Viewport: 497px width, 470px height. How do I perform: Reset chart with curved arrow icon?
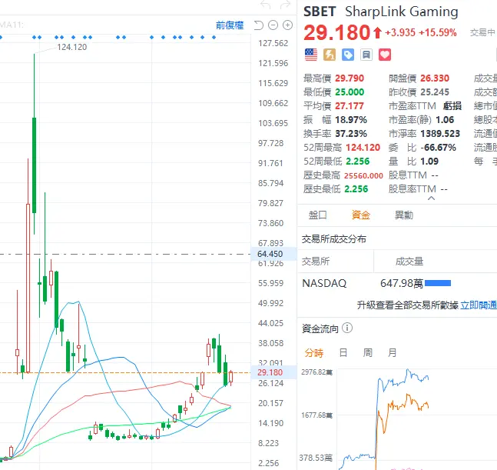tap(259, 25)
